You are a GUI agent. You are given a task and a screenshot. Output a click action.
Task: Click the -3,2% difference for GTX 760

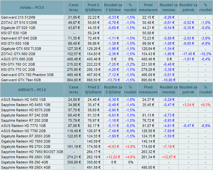click(x=130, y=64)
